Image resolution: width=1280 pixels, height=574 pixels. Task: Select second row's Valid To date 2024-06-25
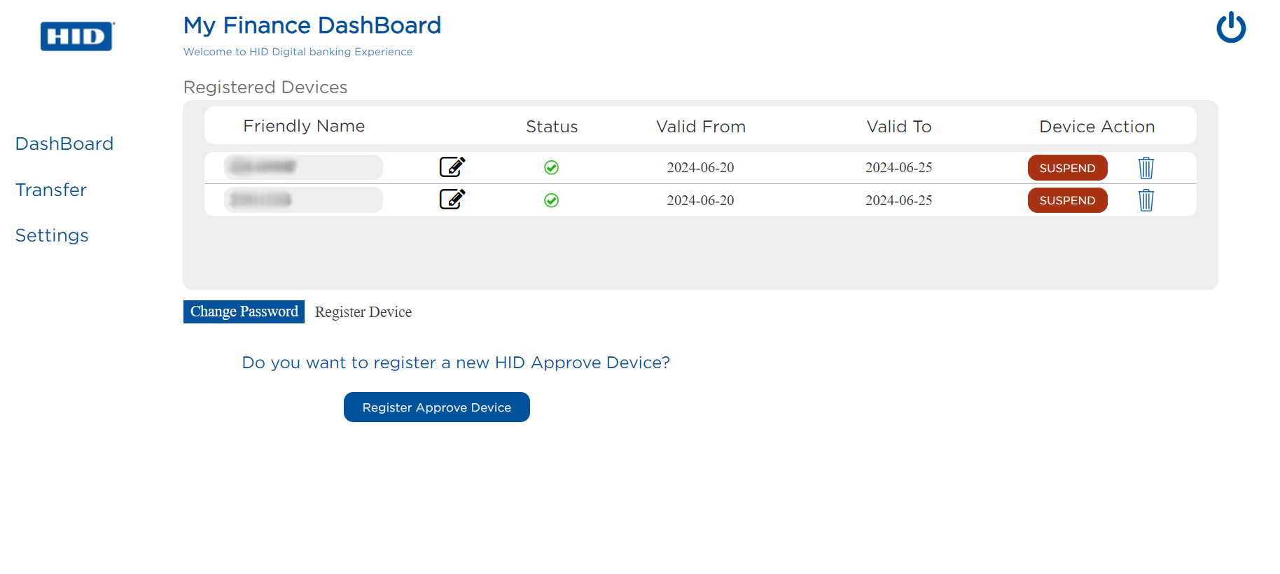tap(899, 200)
